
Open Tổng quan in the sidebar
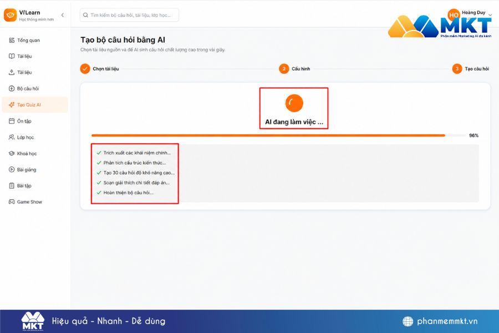[35, 40]
